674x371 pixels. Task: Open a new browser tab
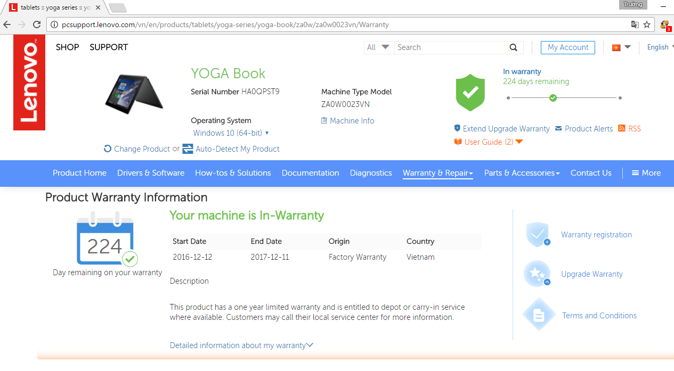point(117,7)
